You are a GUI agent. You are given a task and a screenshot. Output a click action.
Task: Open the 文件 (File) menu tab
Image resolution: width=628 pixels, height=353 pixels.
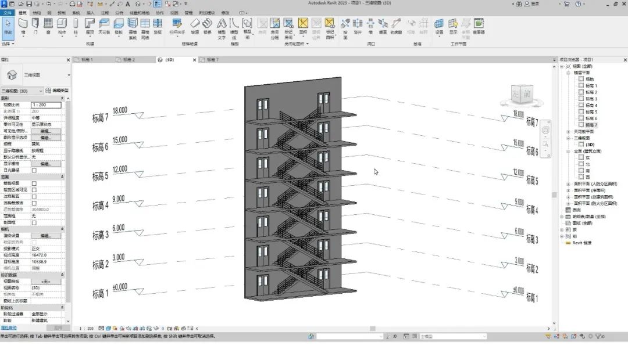coord(7,13)
